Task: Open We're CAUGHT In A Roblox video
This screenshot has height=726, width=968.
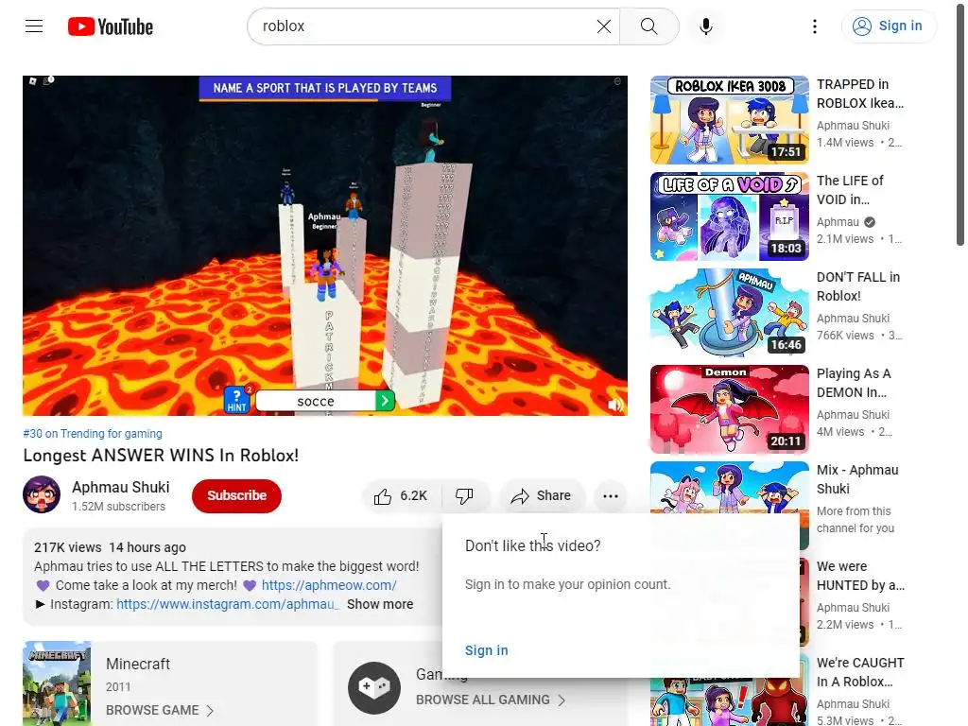Action: [860, 671]
